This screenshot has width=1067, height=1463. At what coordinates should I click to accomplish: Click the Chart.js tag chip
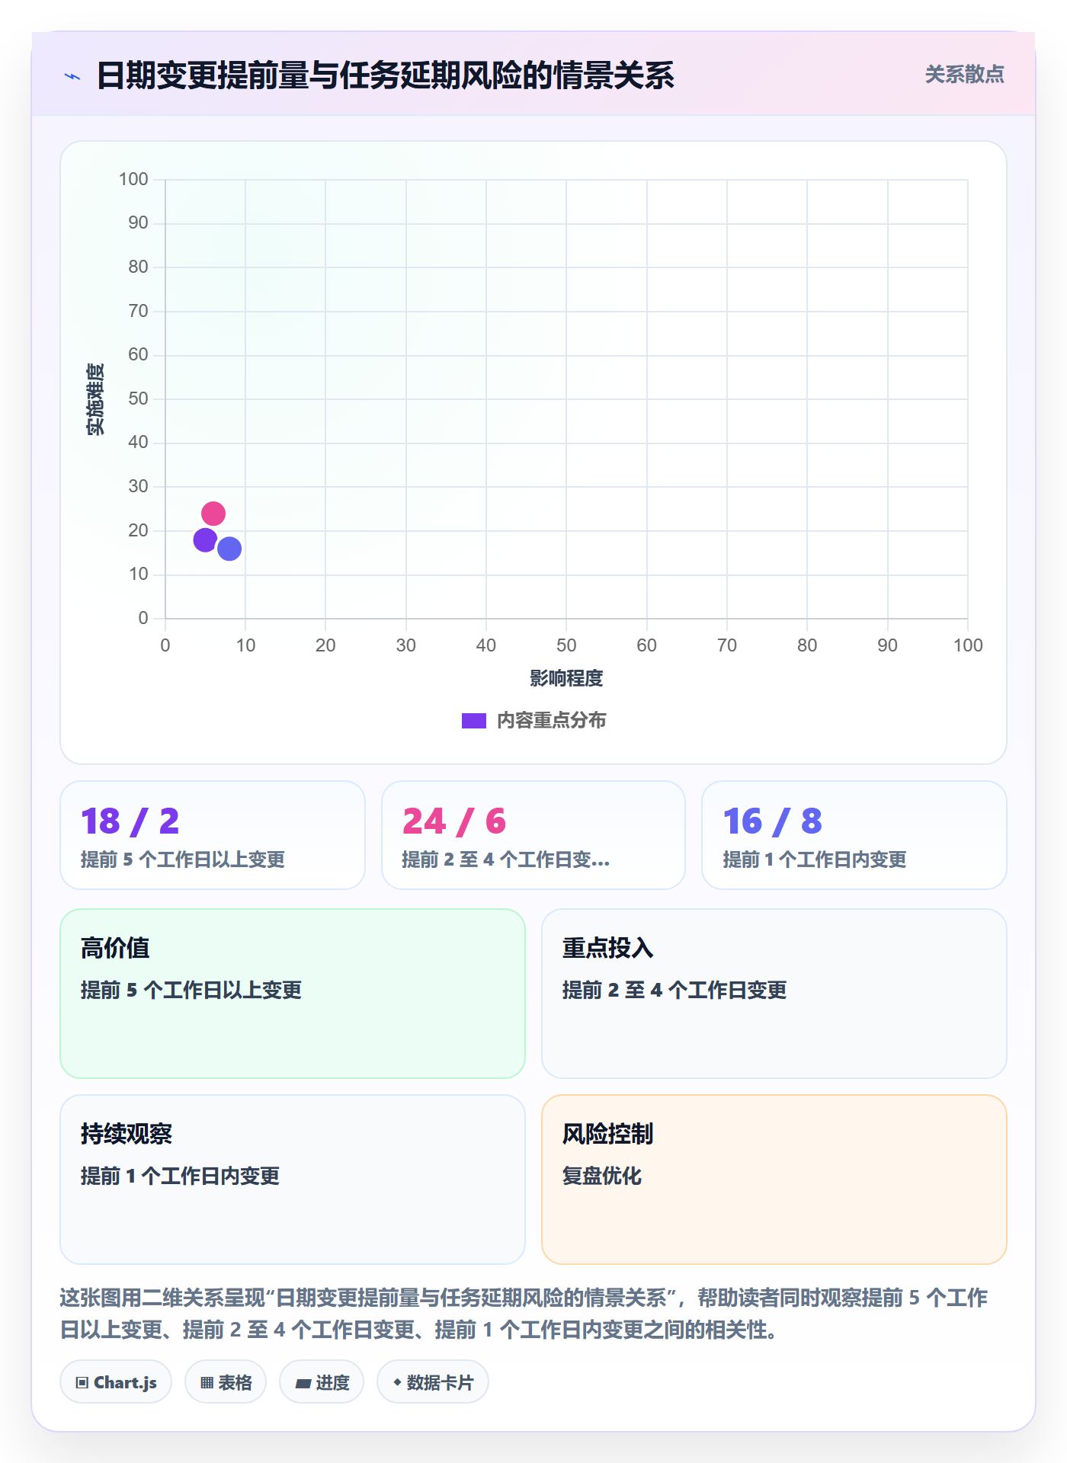coord(116,1382)
